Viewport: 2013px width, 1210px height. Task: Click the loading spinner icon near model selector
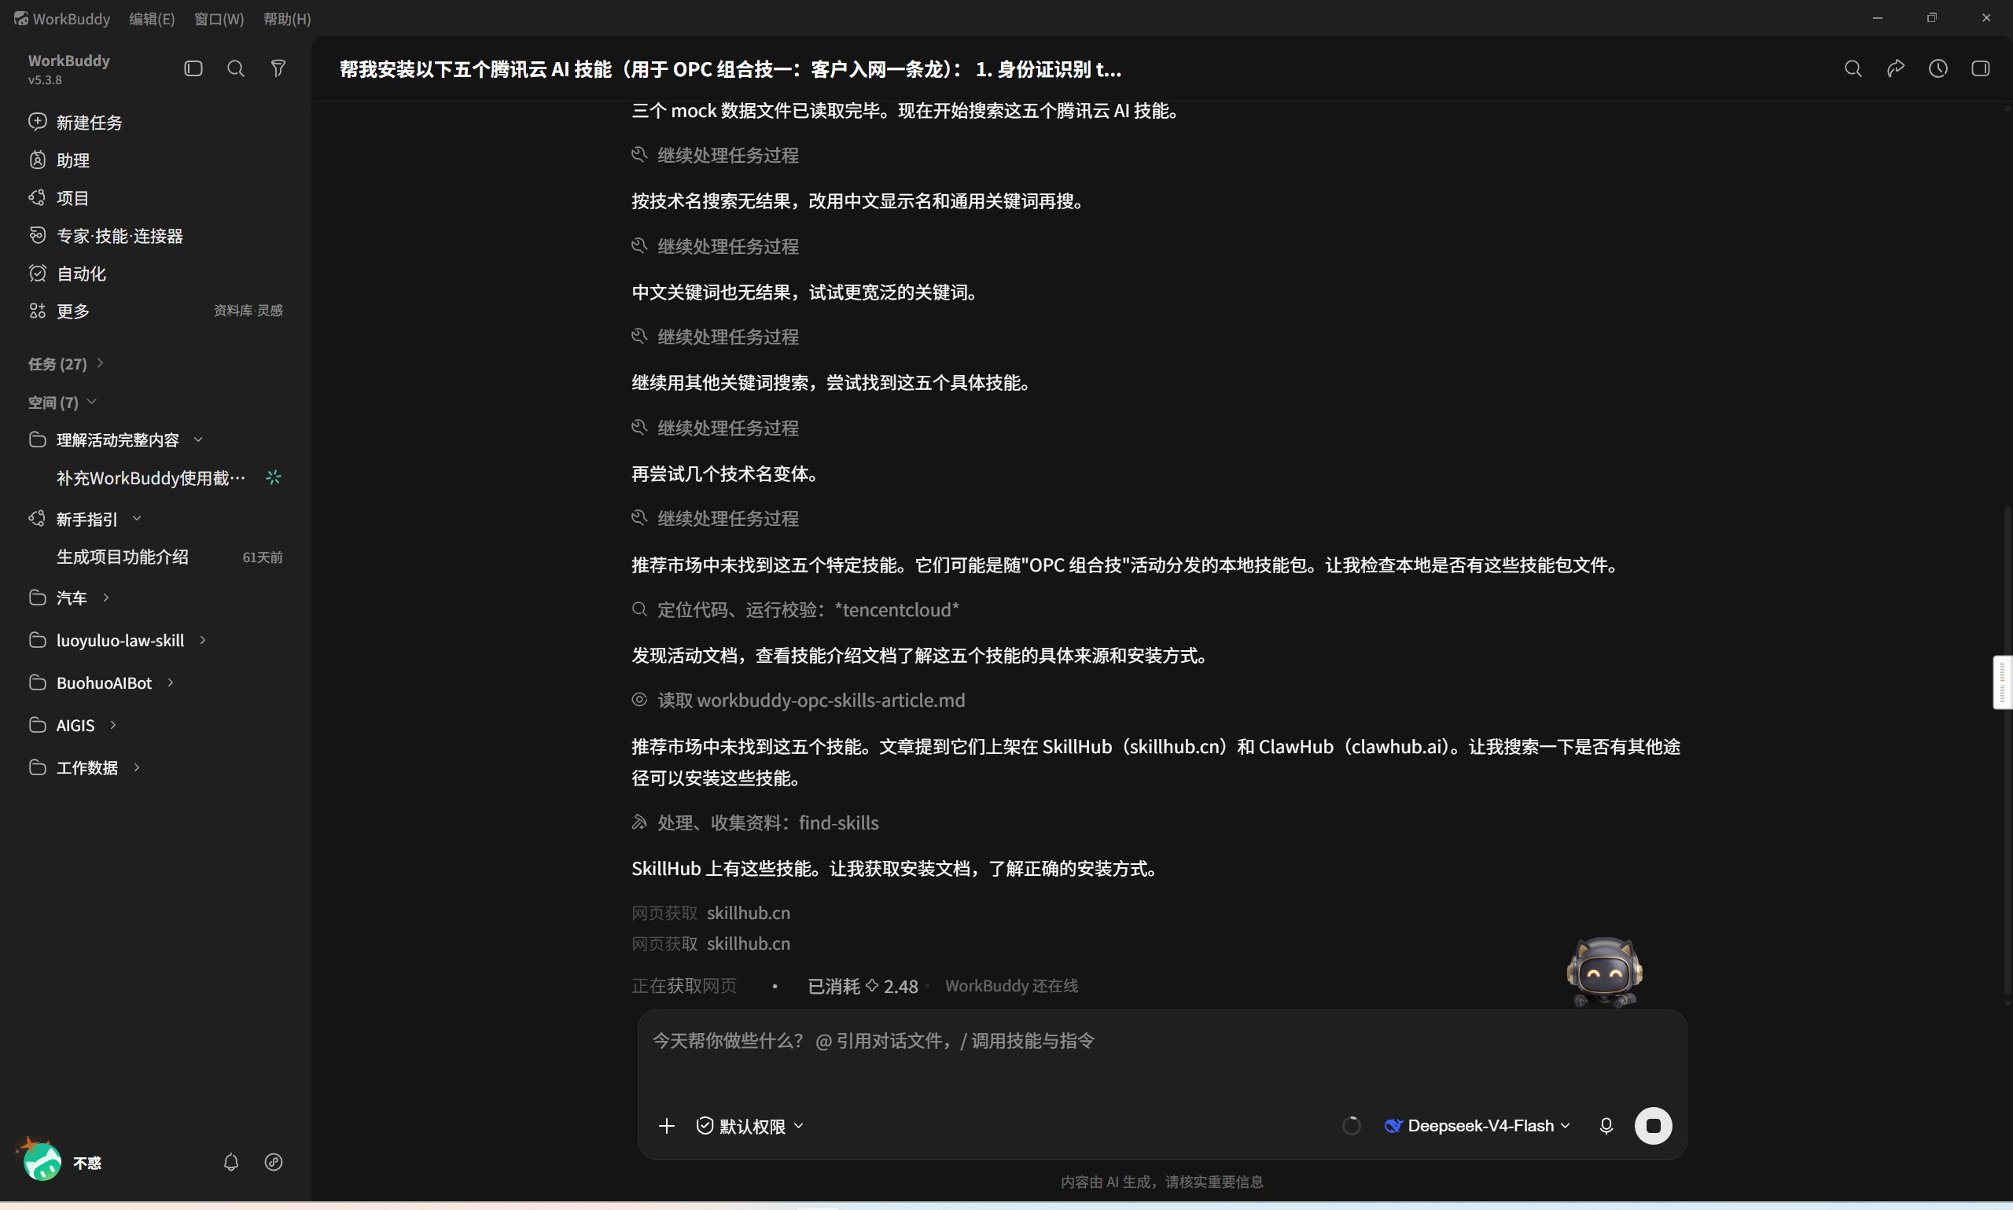tap(1351, 1126)
